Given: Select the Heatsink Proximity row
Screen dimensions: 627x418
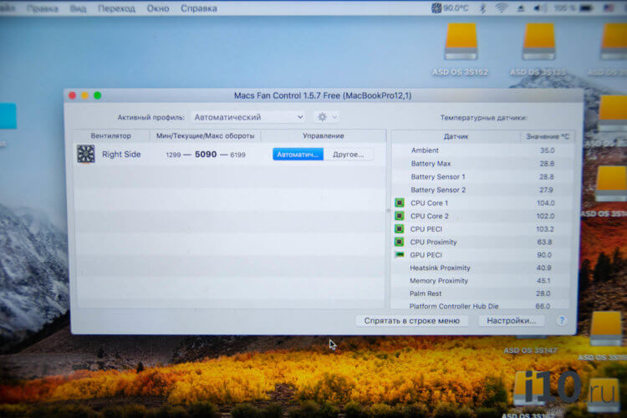Looking at the screenshot, I should point(482,268).
